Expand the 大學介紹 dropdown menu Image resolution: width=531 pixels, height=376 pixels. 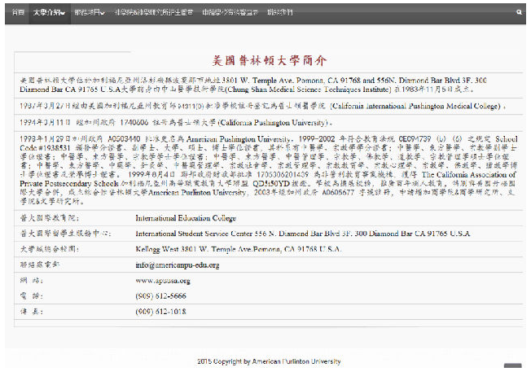tap(50, 12)
